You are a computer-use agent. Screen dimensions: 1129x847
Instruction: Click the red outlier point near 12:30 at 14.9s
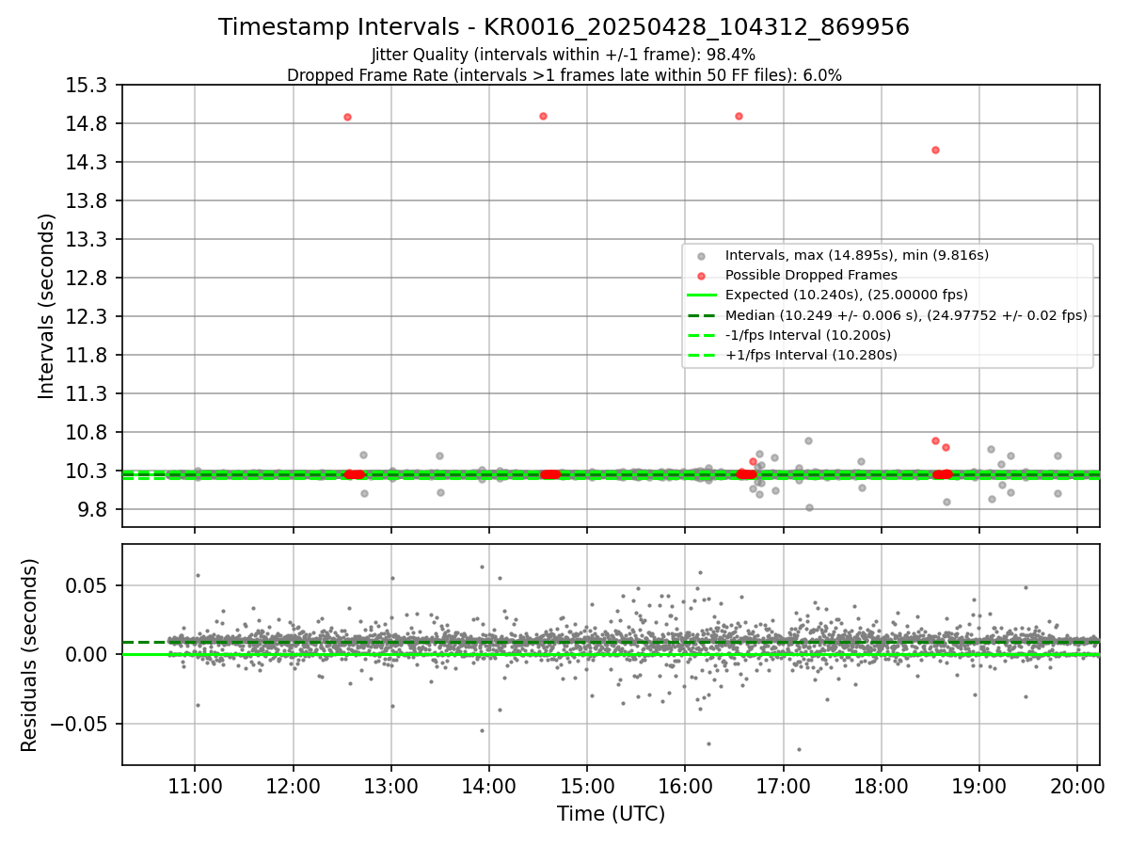click(347, 117)
